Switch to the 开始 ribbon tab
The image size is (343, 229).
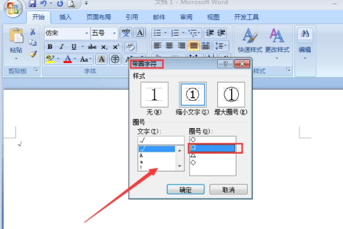[x=38, y=17]
